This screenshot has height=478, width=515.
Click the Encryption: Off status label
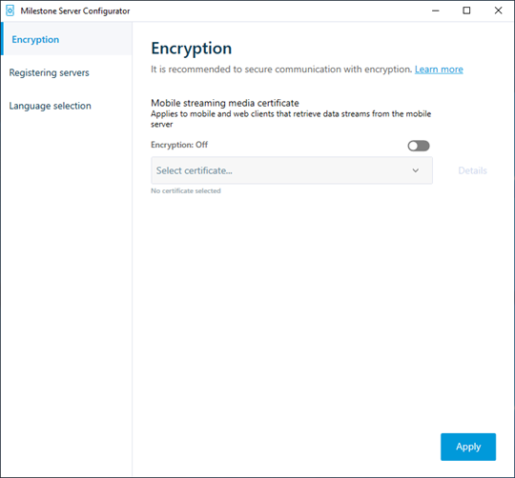point(179,145)
